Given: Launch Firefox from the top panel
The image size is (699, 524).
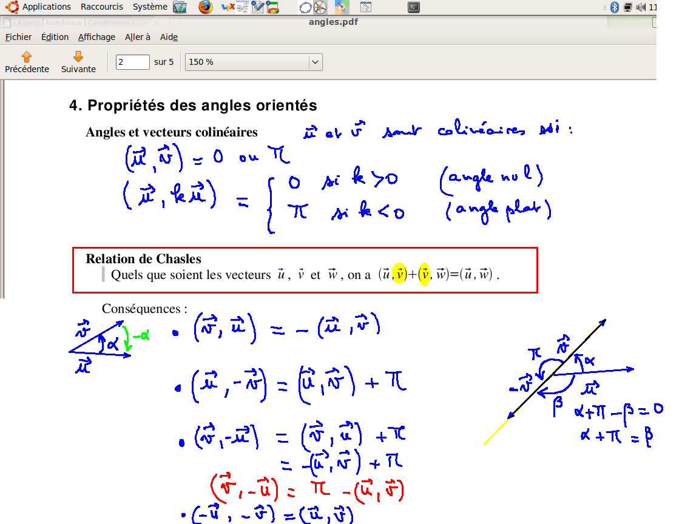Looking at the screenshot, I should tap(206, 7).
